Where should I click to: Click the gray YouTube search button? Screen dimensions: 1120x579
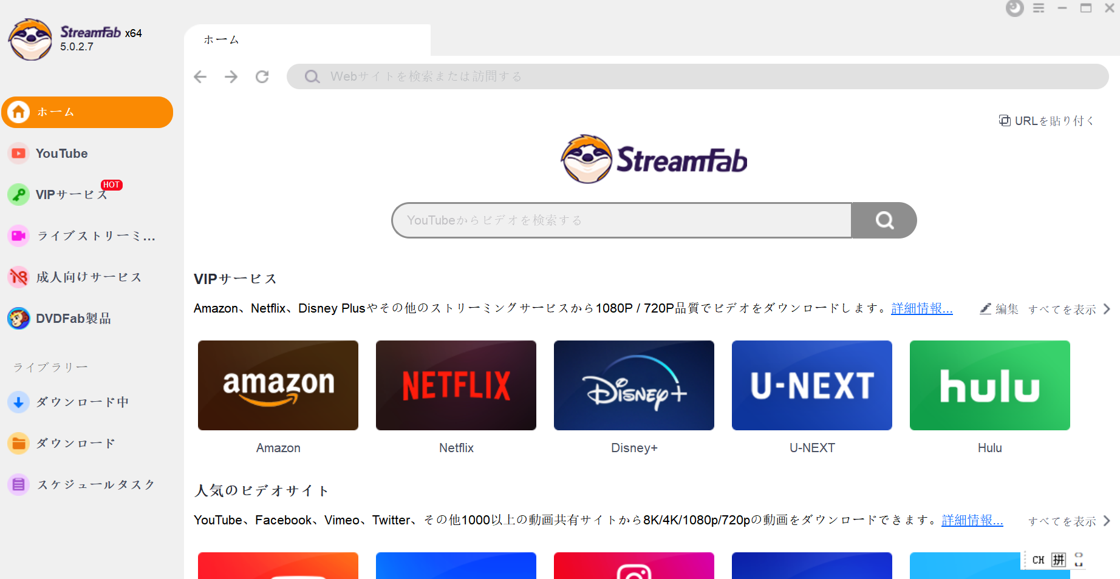884,220
